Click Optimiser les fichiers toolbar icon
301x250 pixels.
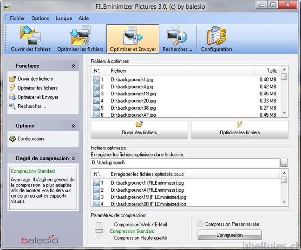click(80, 35)
